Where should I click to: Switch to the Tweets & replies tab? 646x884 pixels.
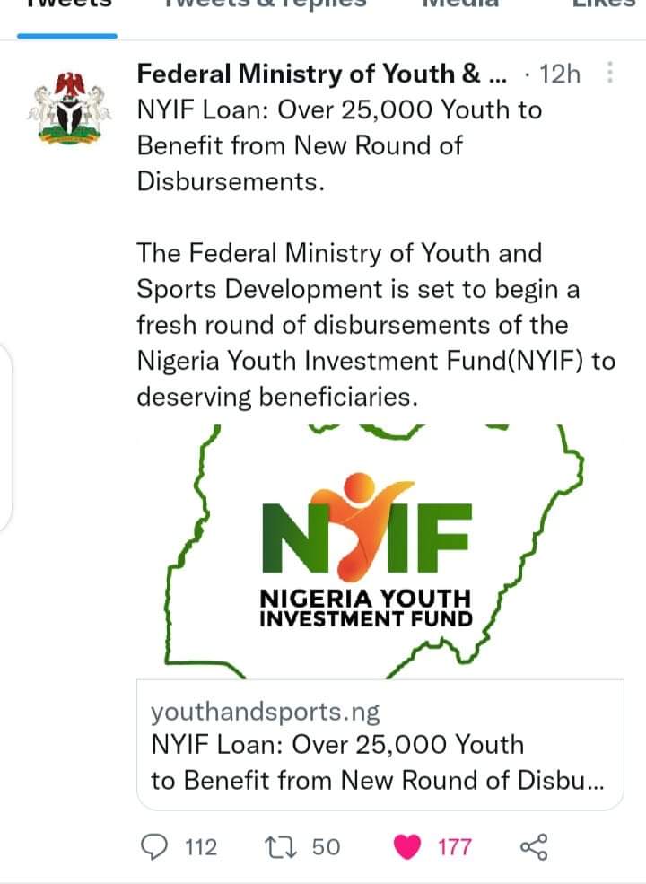coord(266,4)
